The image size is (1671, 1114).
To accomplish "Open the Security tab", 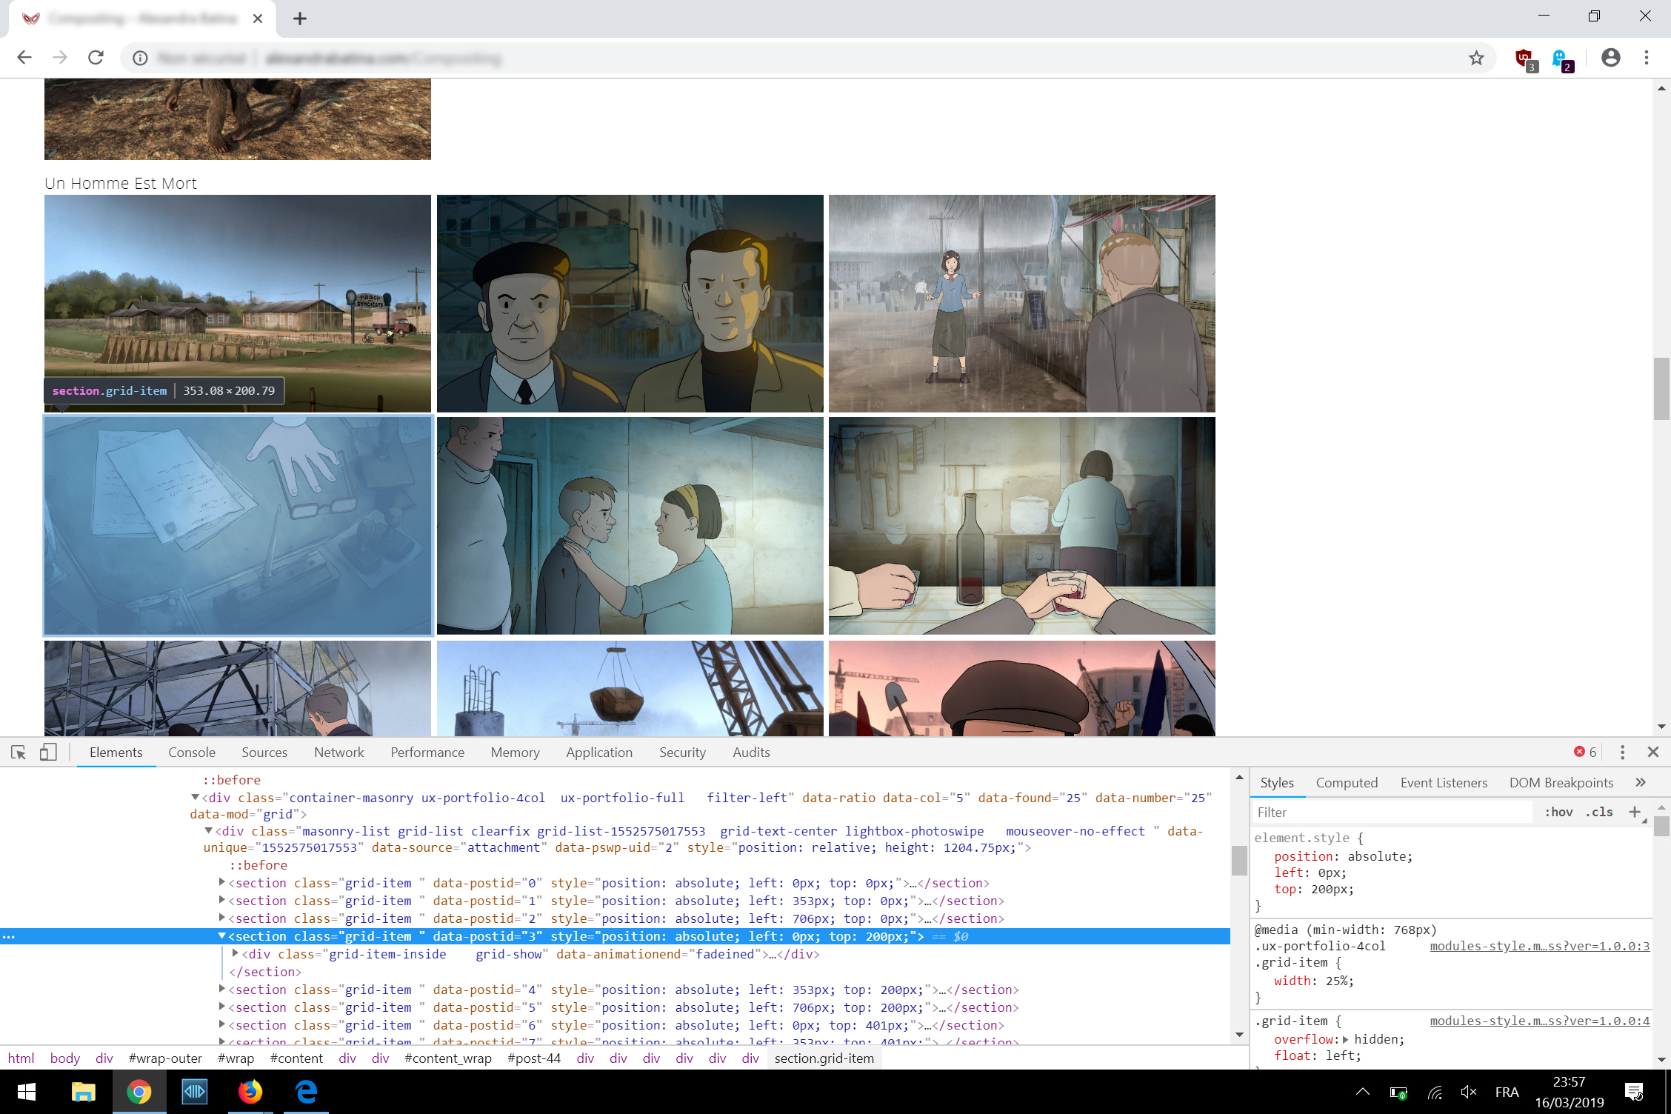I will point(682,753).
